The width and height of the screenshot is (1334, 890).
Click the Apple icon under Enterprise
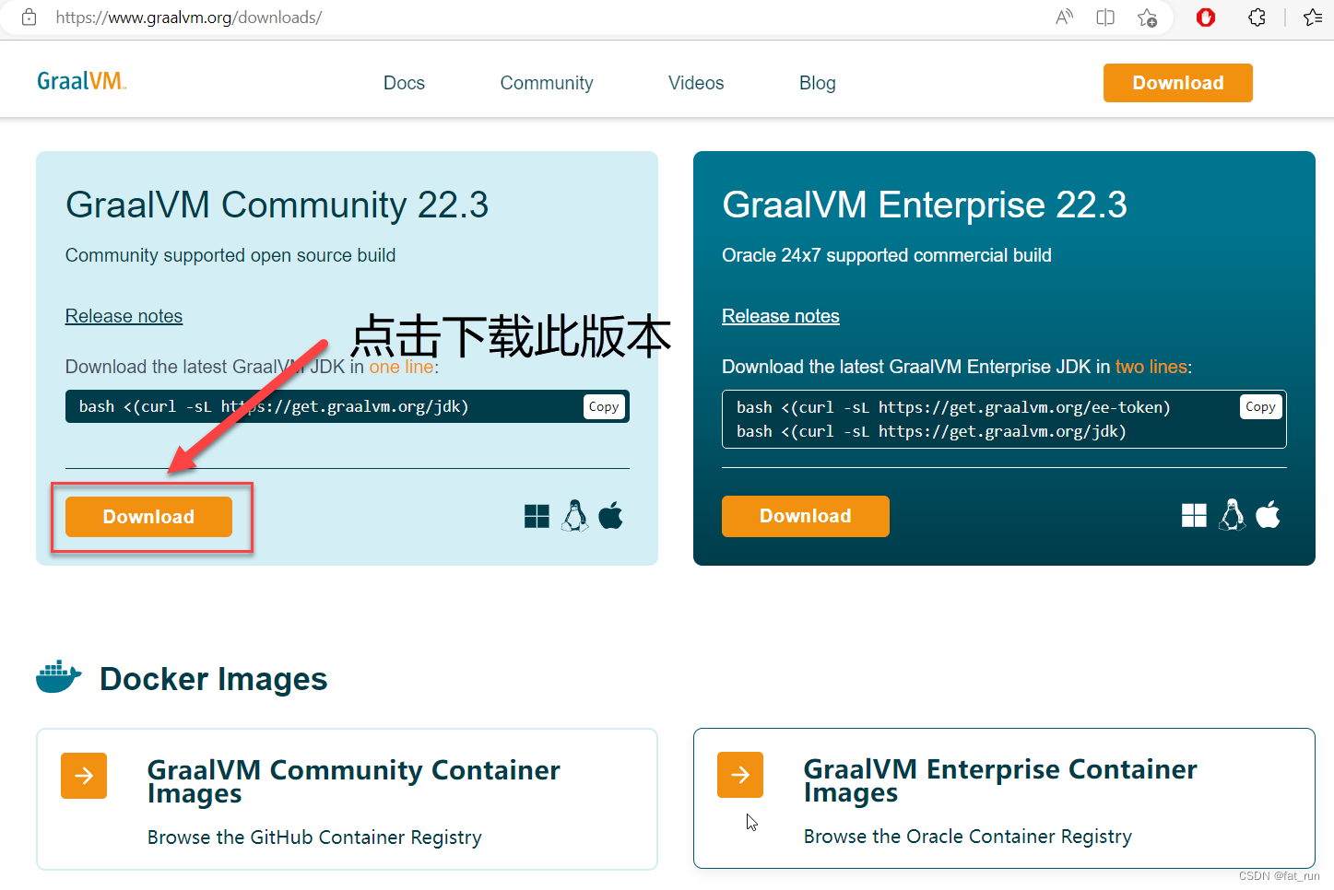(x=1269, y=514)
